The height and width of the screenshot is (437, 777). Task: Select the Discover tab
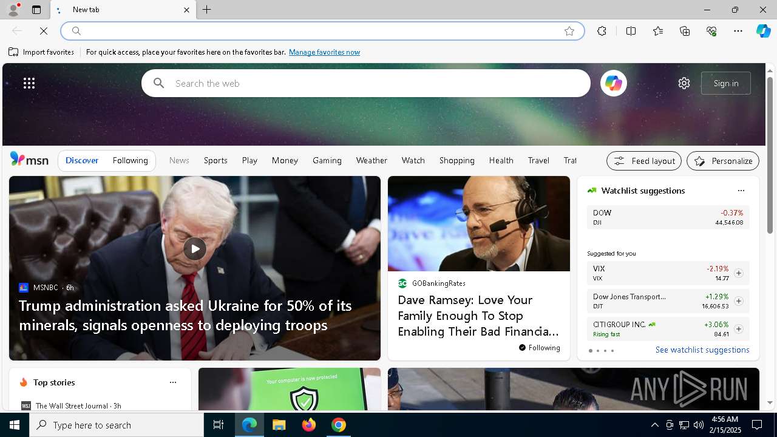pyautogui.click(x=82, y=160)
